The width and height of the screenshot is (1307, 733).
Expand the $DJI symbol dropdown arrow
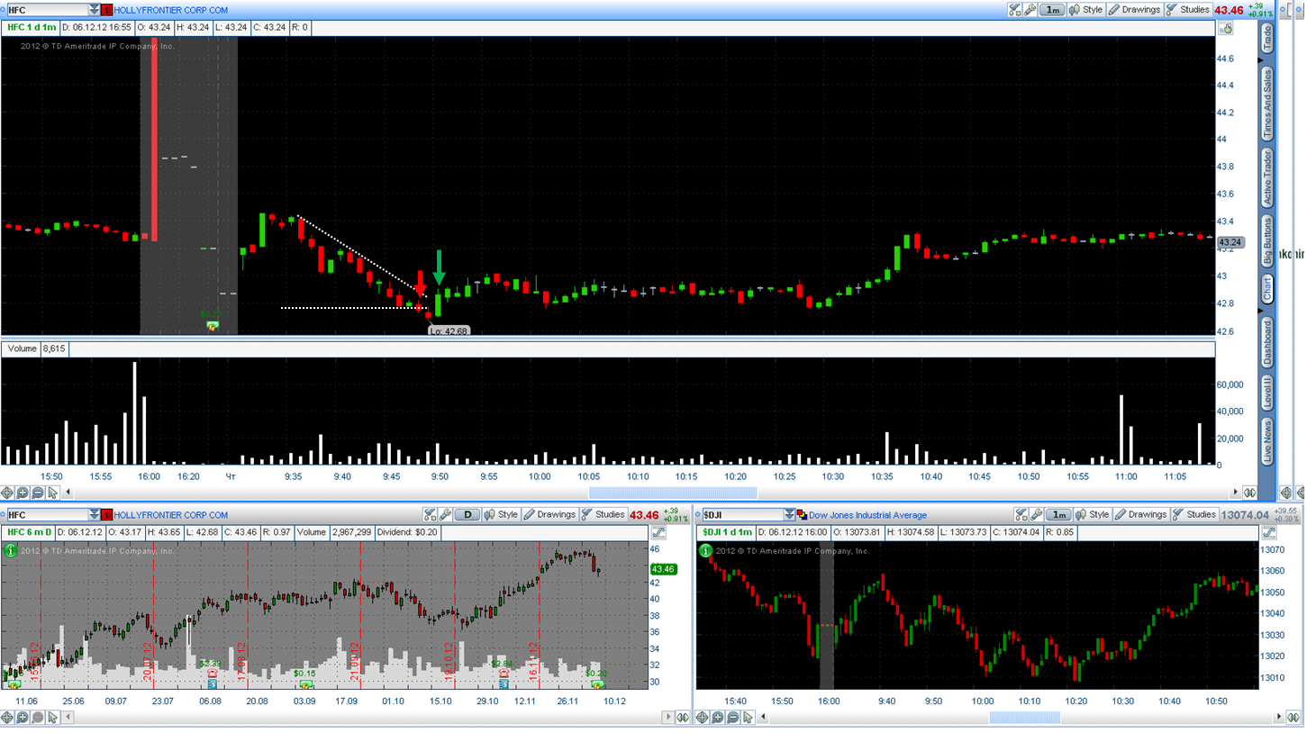coord(790,515)
